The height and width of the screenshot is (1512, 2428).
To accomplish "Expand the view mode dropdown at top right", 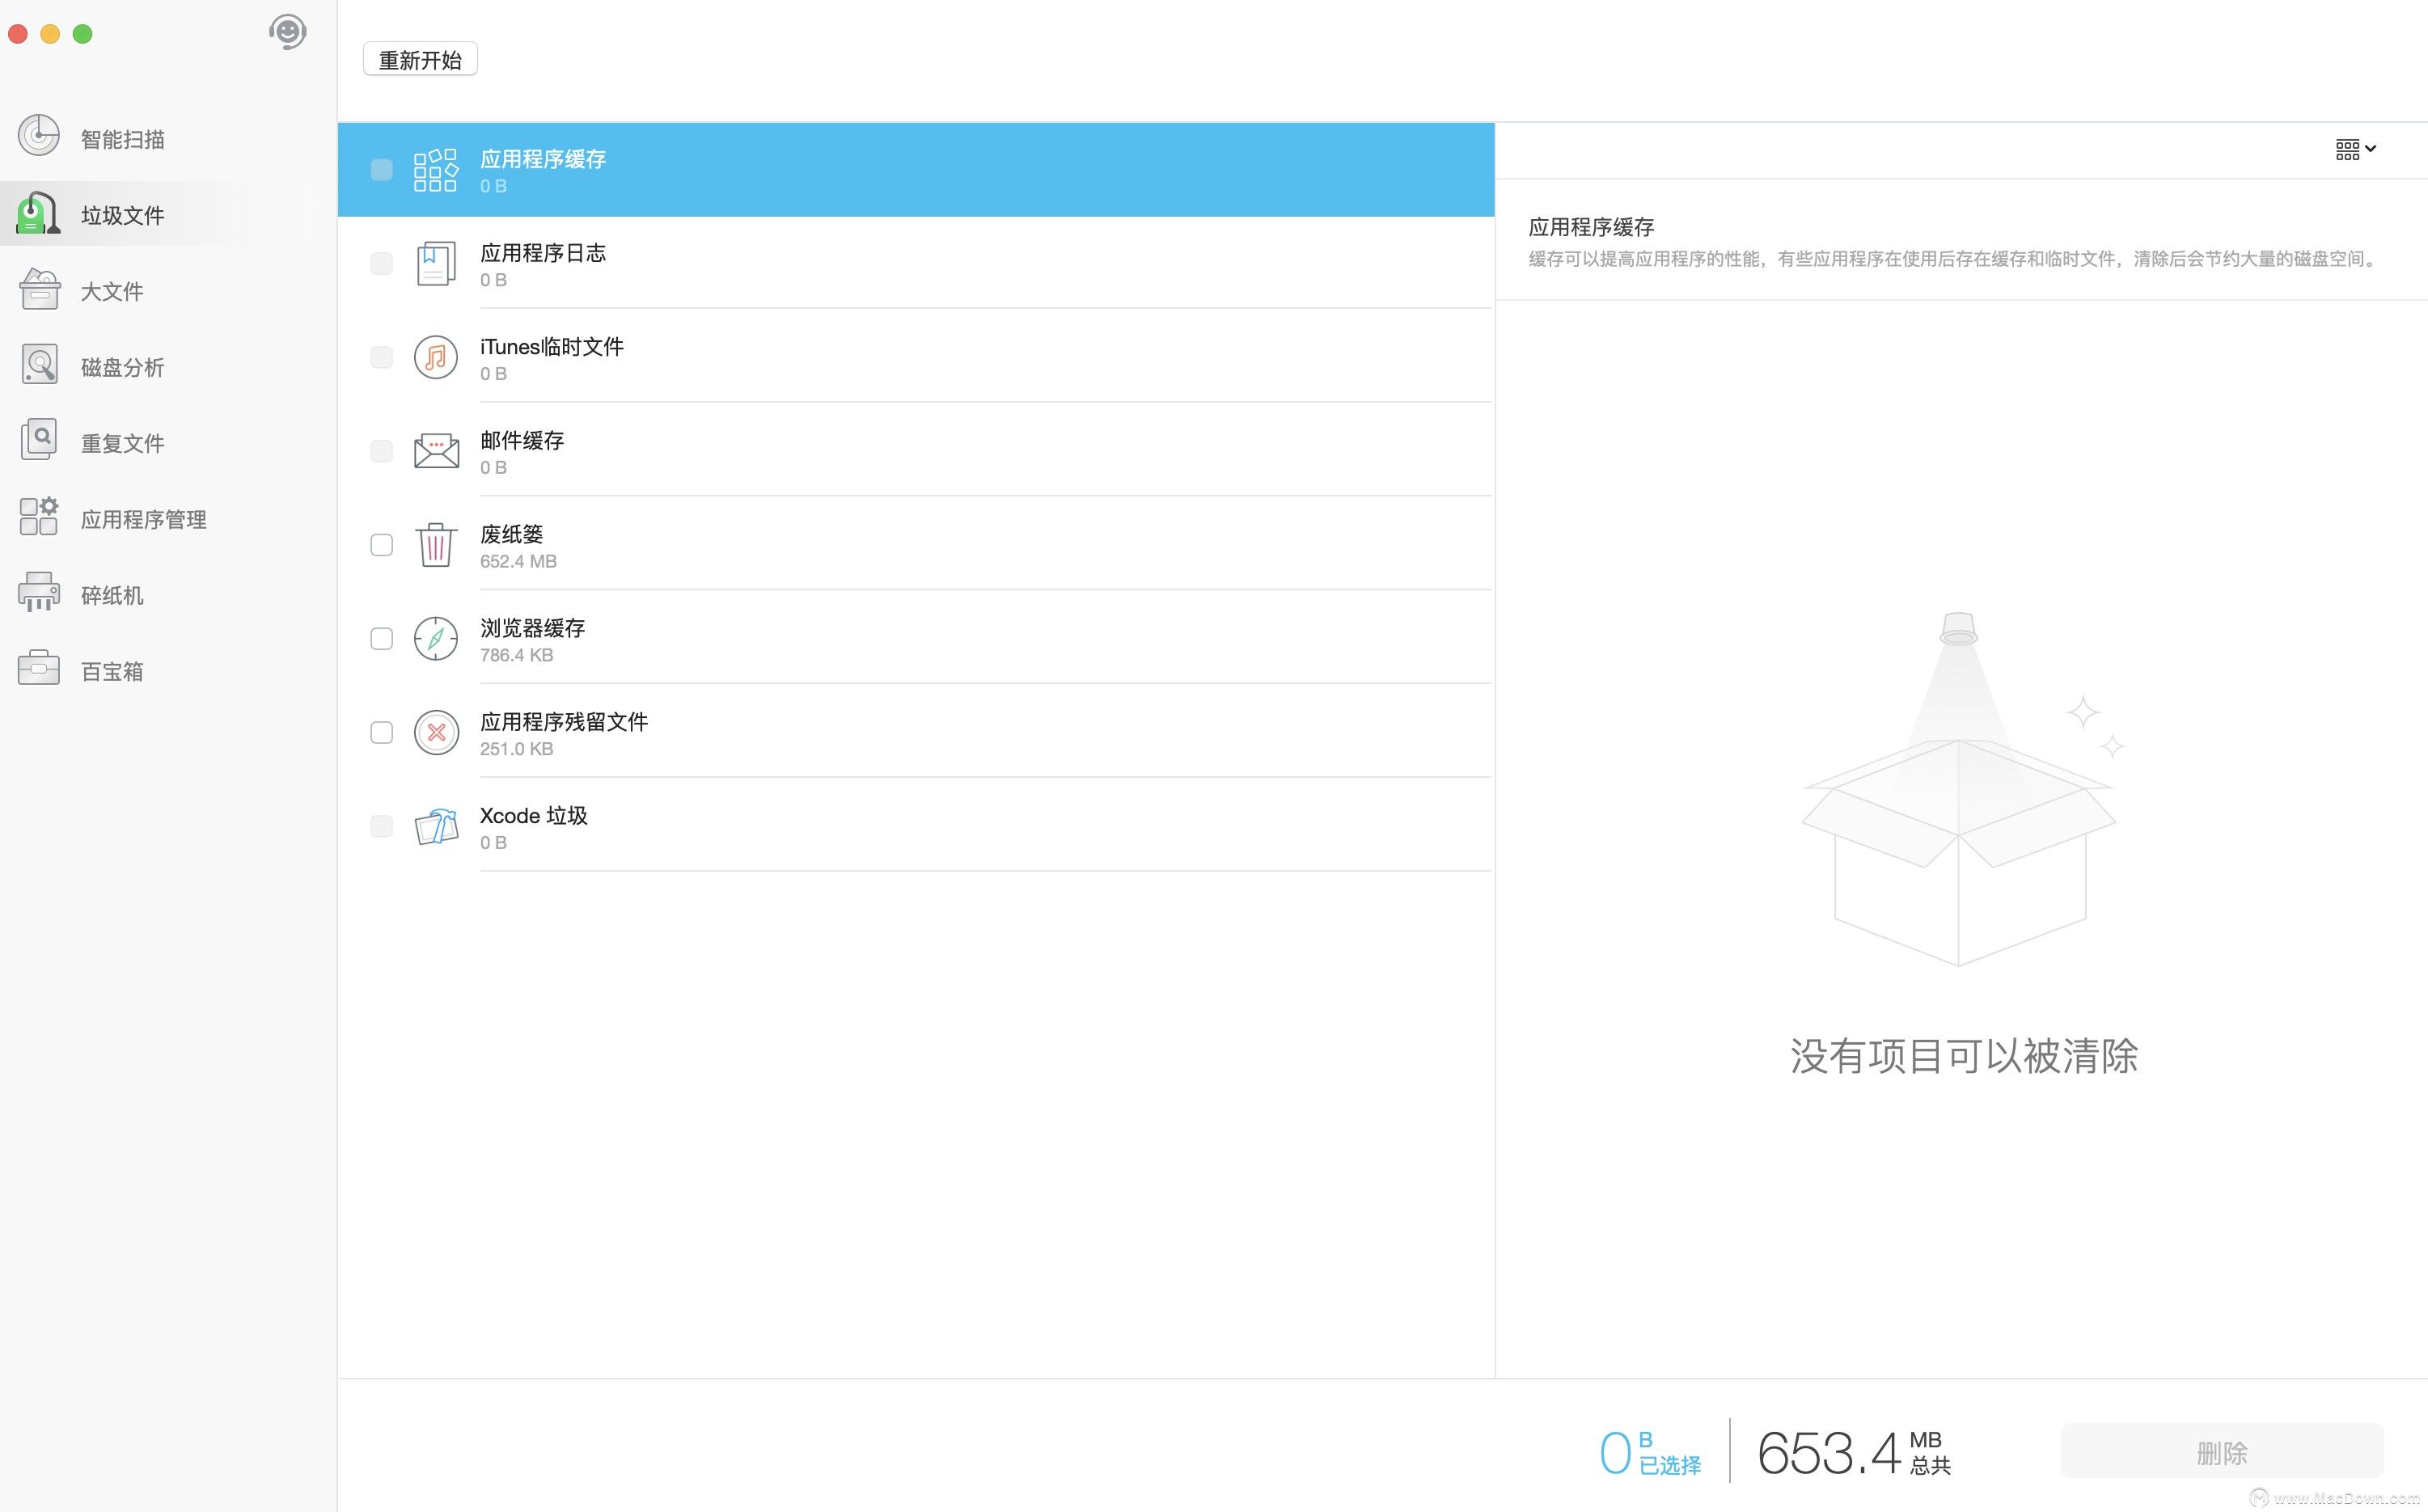I will (x=2356, y=150).
